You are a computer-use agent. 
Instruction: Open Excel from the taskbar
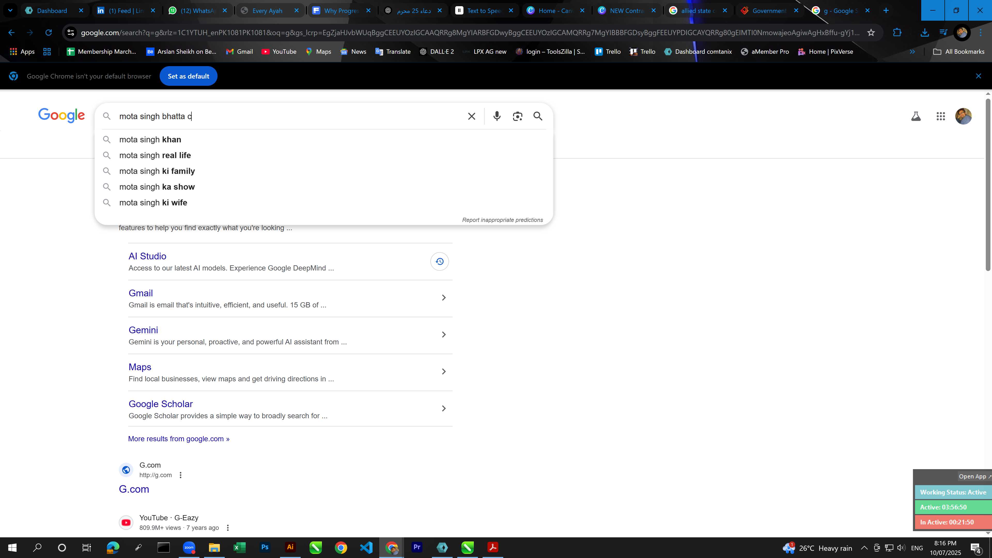(x=239, y=547)
